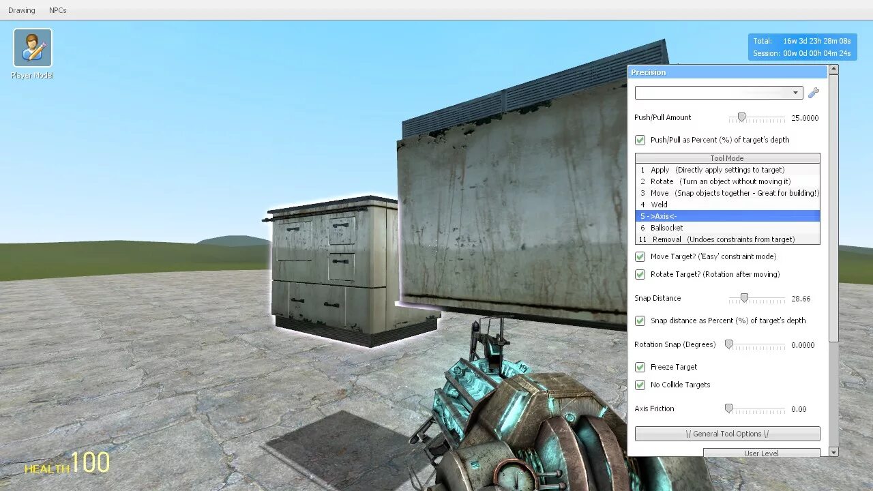
Task: Click the scrollbar down arrow
Action: coord(833,452)
